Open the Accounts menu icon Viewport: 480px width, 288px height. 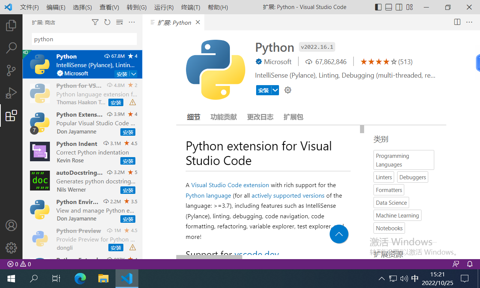click(11, 225)
